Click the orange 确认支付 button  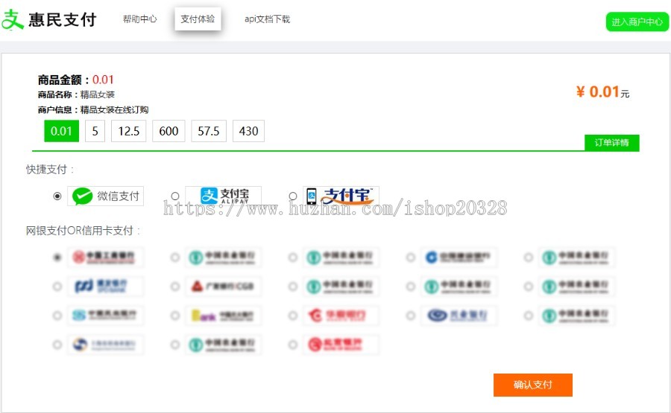point(533,385)
